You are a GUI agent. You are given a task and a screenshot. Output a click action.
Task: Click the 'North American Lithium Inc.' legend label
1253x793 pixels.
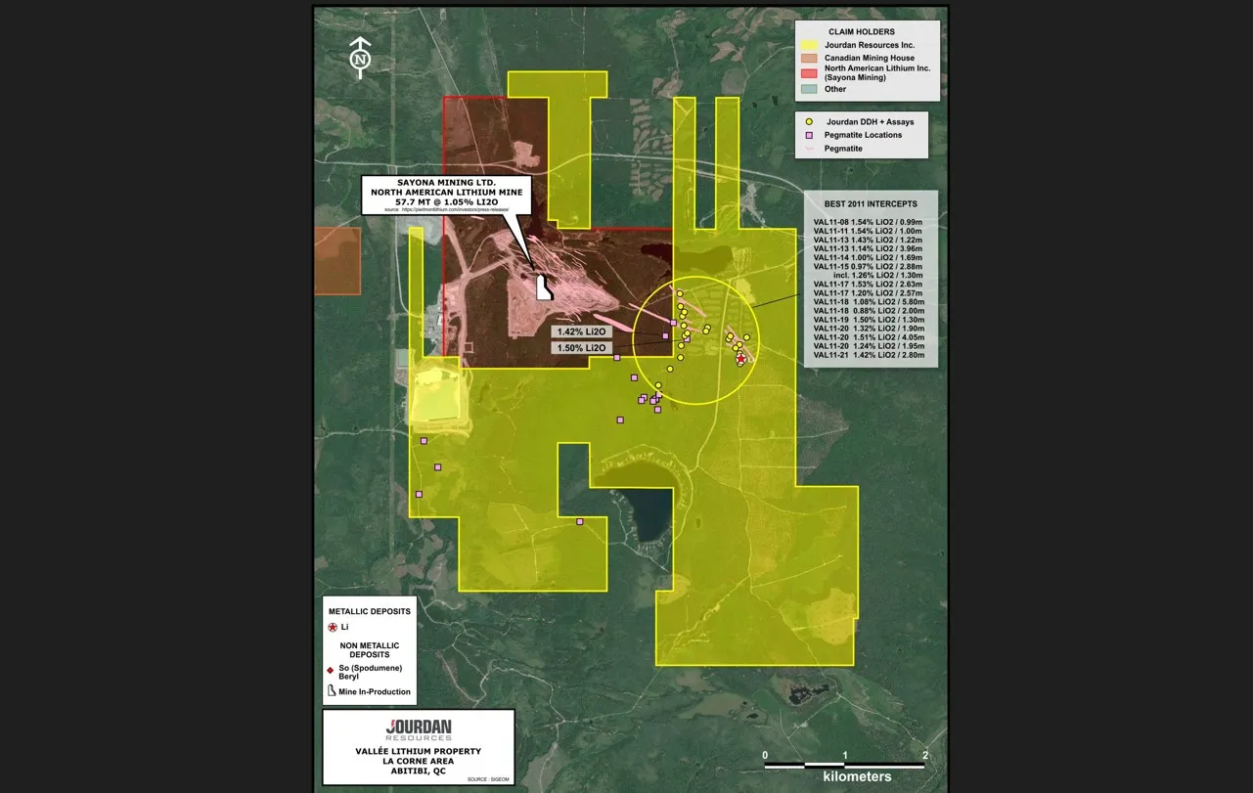point(877,68)
